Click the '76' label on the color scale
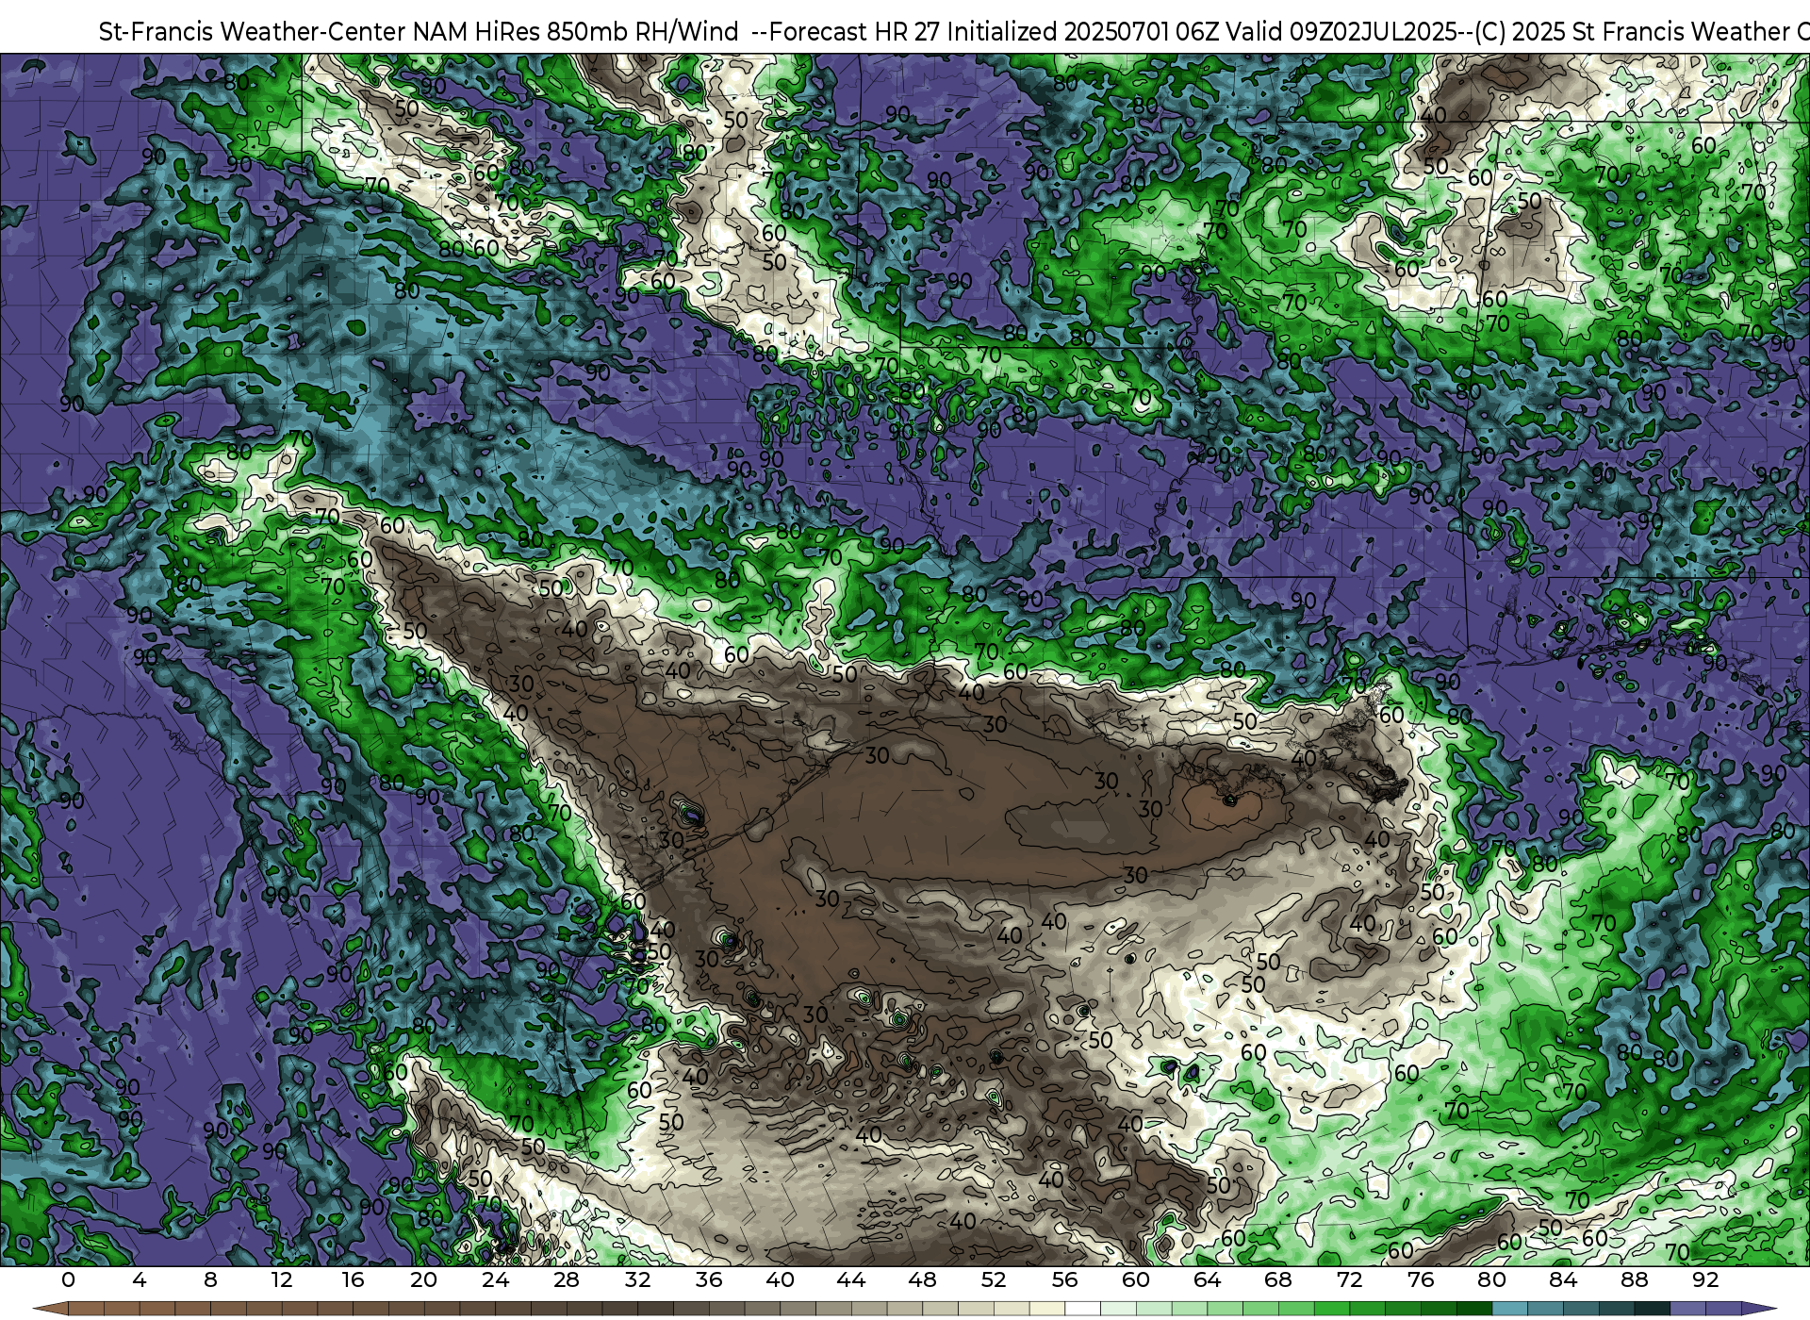The height and width of the screenshot is (1320, 1810). click(x=1421, y=1279)
